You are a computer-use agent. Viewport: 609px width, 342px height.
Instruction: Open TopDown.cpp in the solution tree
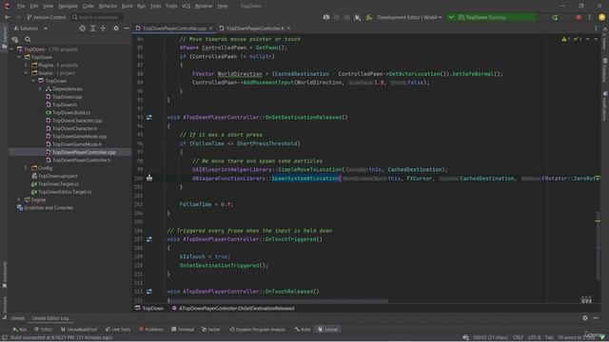point(68,97)
